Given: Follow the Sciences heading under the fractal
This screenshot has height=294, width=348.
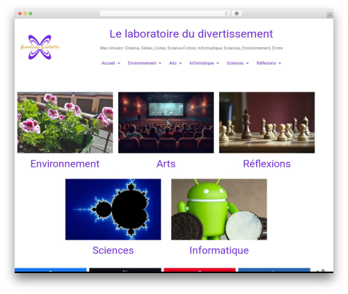Looking at the screenshot, I should click(x=113, y=250).
